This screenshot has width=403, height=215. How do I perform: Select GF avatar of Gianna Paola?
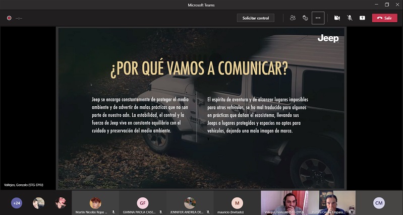tap(143, 203)
